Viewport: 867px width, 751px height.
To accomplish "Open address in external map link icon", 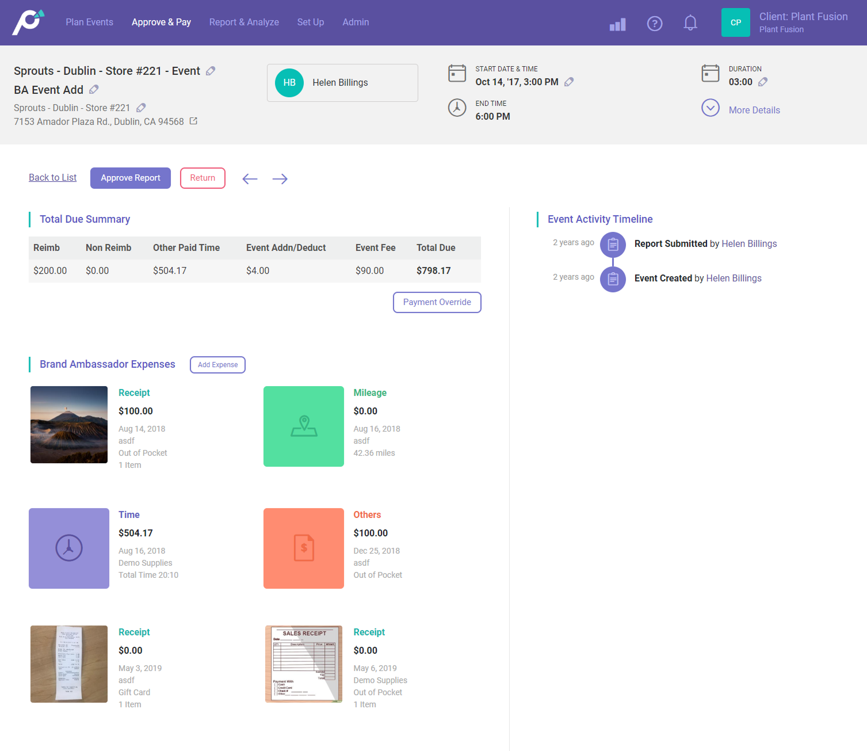I will pyautogui.click(x=193, y=121).
